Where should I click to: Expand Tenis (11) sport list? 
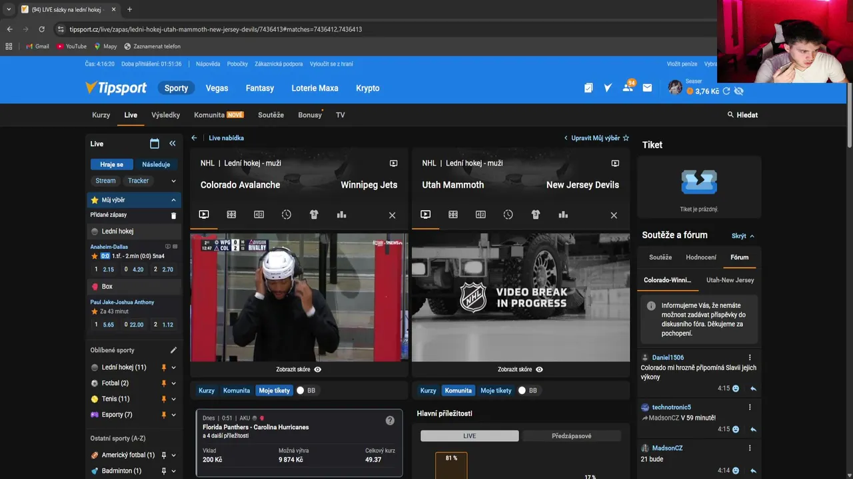tap(174, 399)
